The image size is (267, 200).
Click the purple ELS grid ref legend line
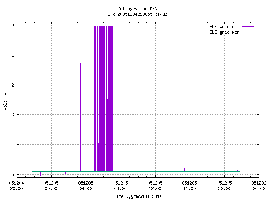248,27
